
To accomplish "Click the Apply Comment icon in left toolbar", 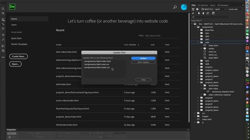I will 3,46.
